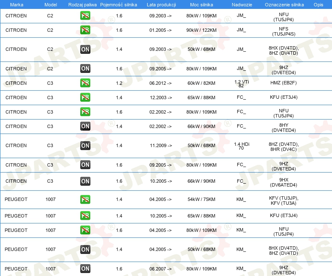Screen dimensions: 332x276
Task: Click petrol icon for Peugeot 1007 54kW row
Action: pos(85,199)
